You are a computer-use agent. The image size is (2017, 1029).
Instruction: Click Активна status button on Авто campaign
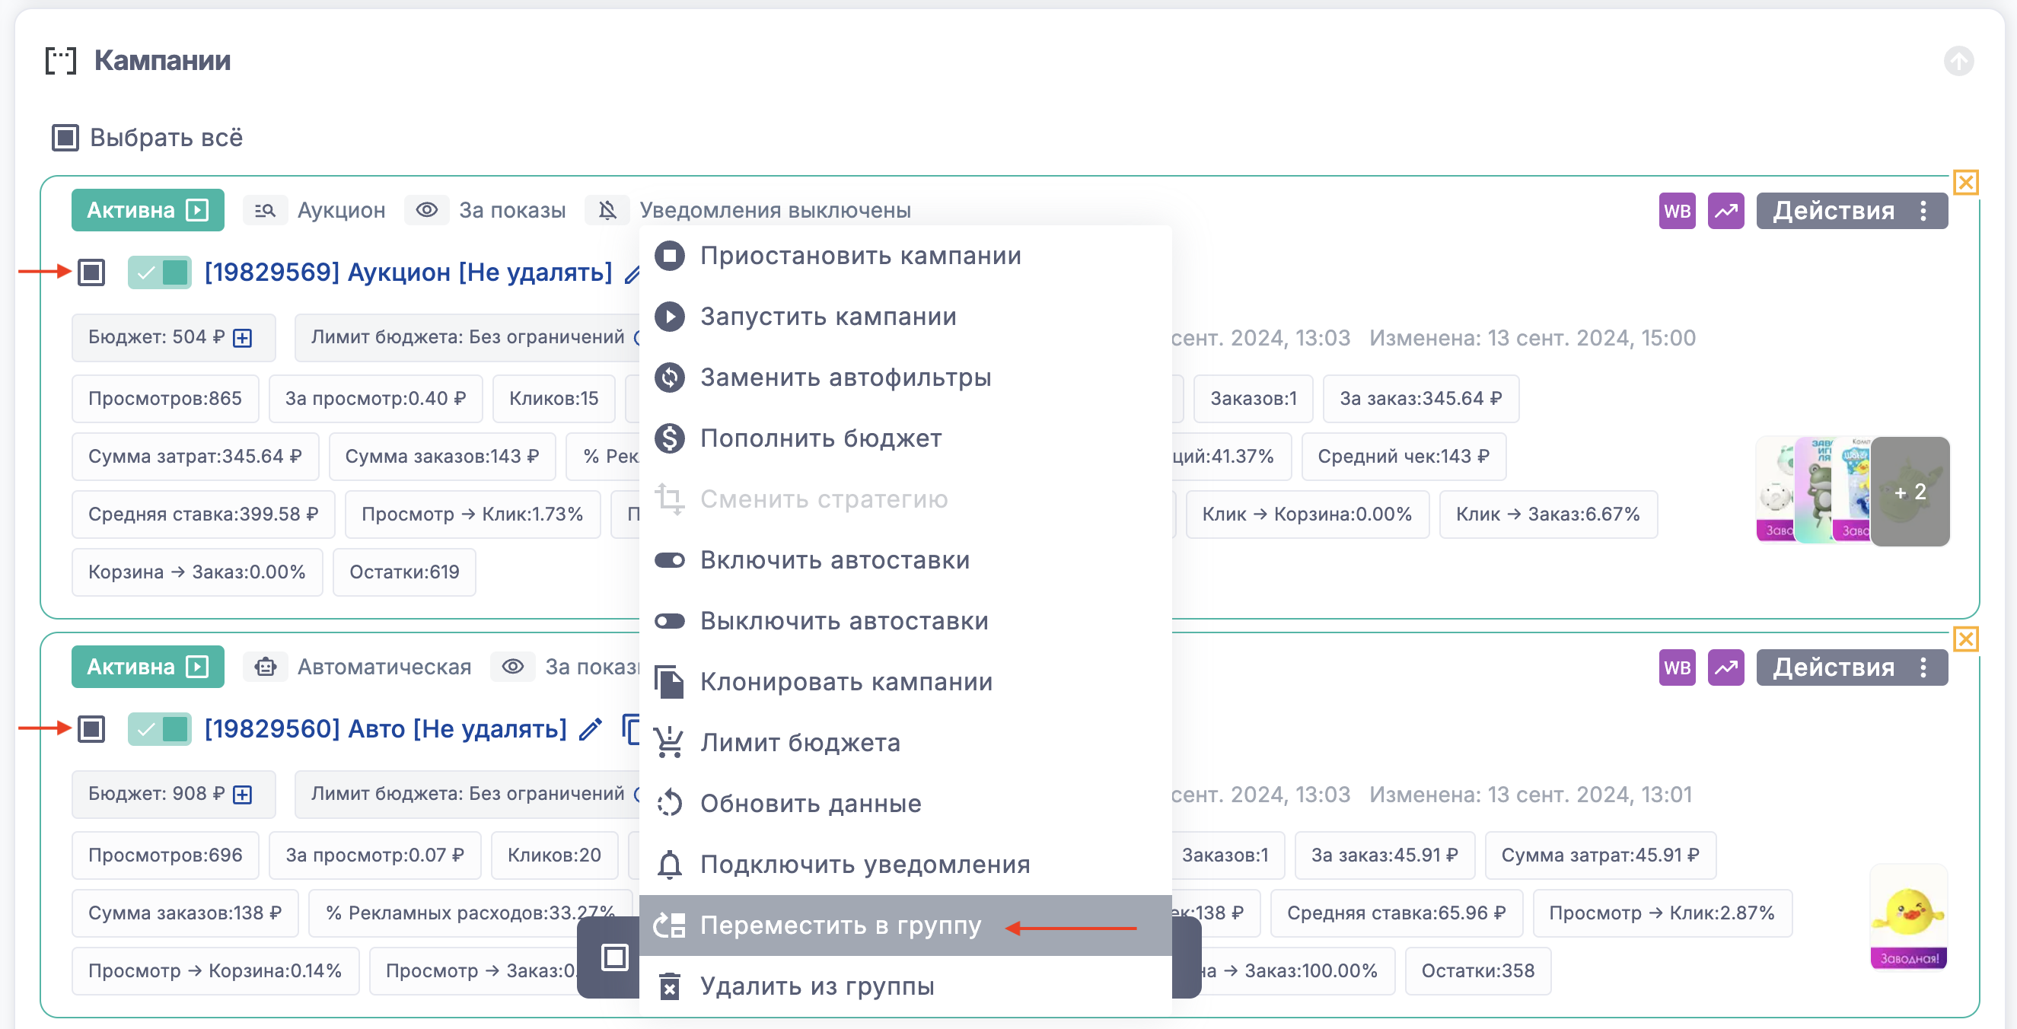click(x=147, y=667)
